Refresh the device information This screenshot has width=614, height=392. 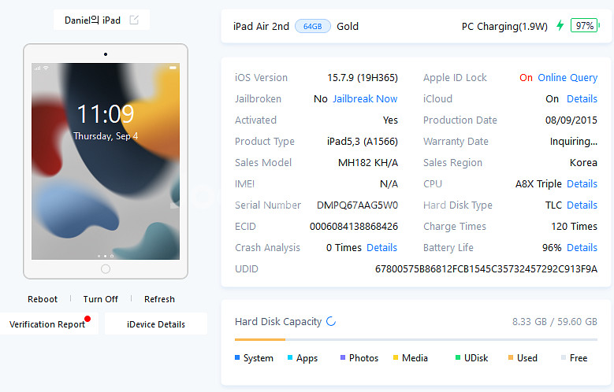click(159, 299)
